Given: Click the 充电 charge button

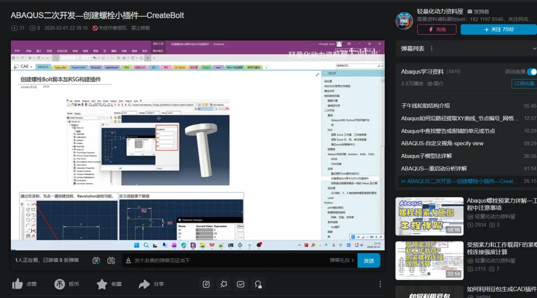Looking at the screenshot, I should tap(437, 29).
